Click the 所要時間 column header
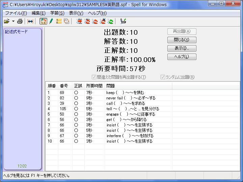This screenshot has height=182, width=243. click(x=94, y=86)
